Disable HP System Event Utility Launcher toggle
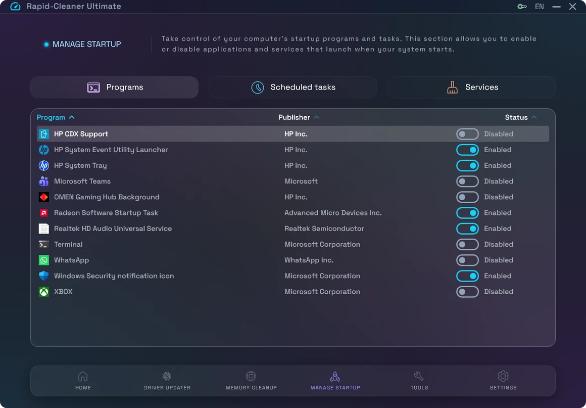Image resolution: width=586 pixels, height=408 pixels. [467, 150]
